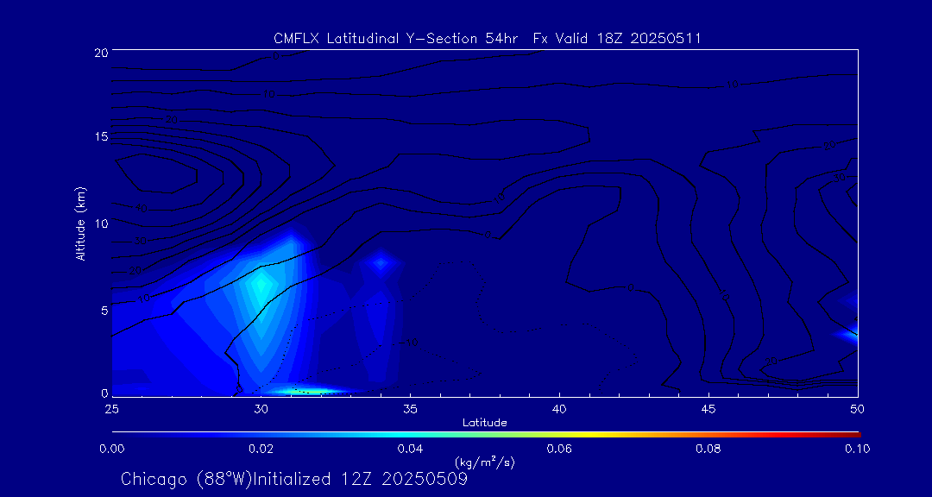Click the 0.02 colorbar tick label
Screen dimensions: 932x497
click(261, 448)
